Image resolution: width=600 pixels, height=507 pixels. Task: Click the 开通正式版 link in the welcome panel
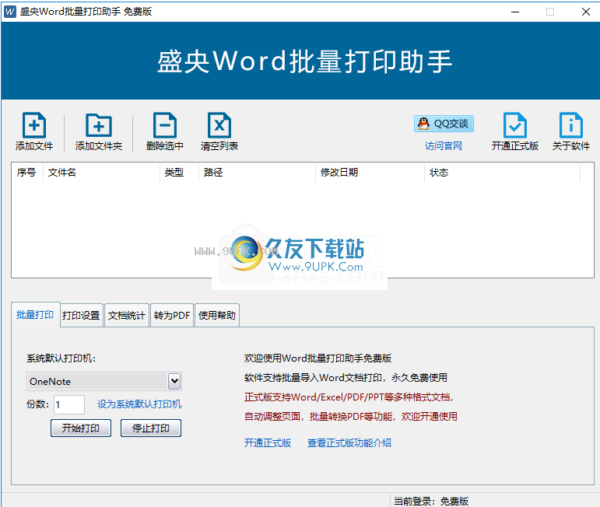268,442
